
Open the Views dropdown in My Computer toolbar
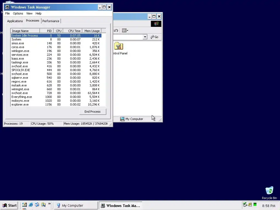point(125,31)
